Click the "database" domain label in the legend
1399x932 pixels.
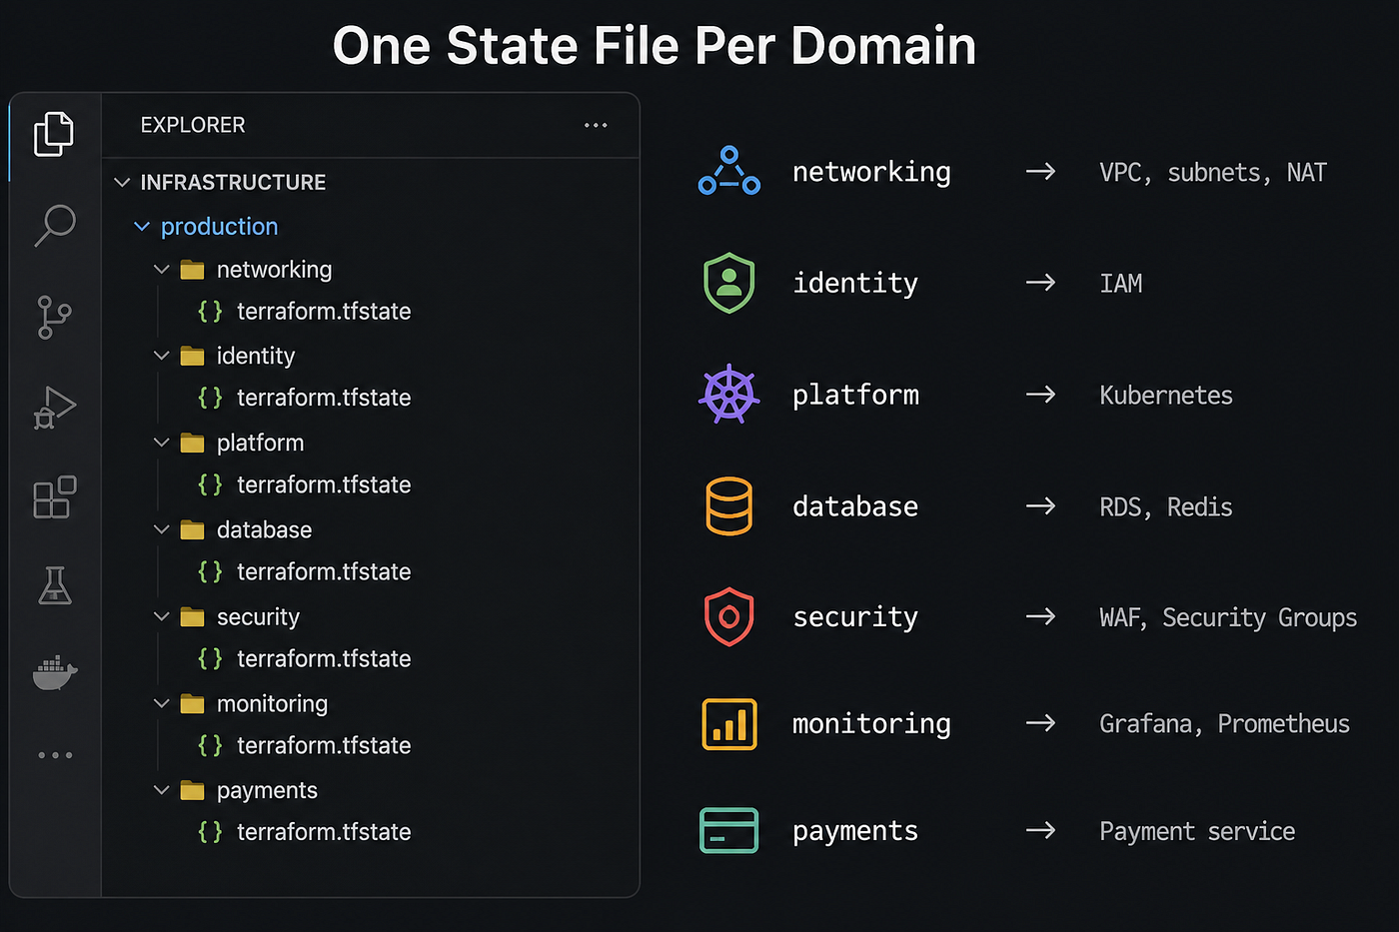855,506
